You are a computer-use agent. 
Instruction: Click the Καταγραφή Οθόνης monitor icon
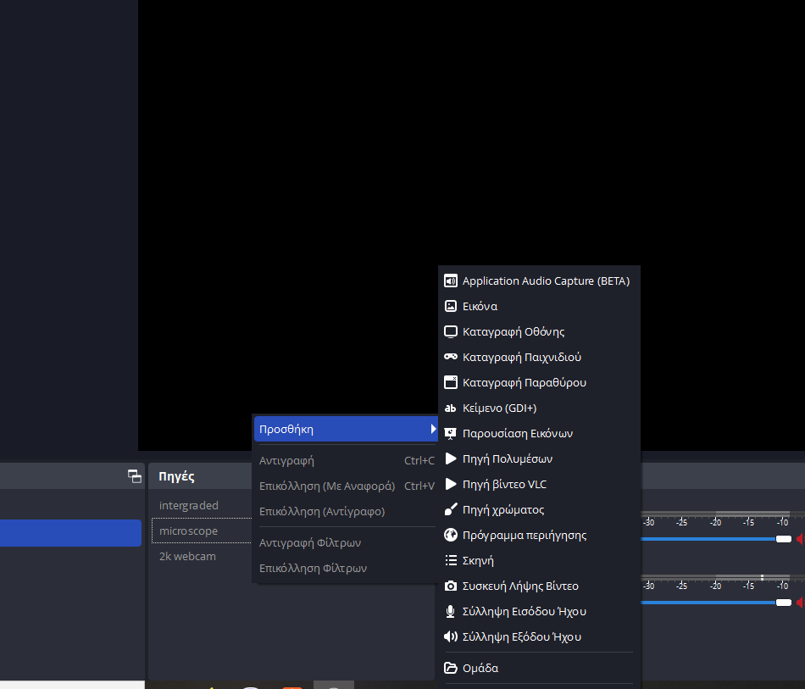pyautogui.click(x=450, y=331)
